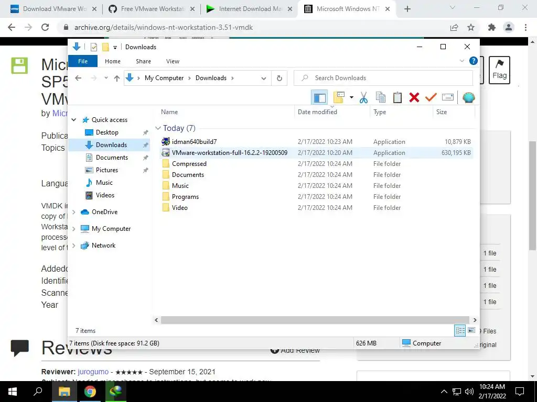Screen dimensions: 537x402
Task: Click the Search Downloads field
Action: (x=383, y=79)
